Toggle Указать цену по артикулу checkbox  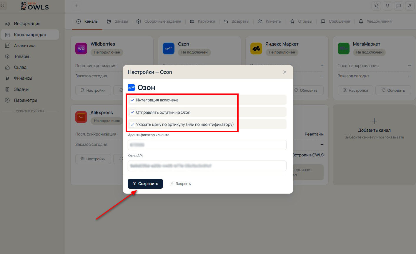[132, 124]
